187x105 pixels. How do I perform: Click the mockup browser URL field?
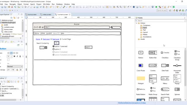(77, 27)
